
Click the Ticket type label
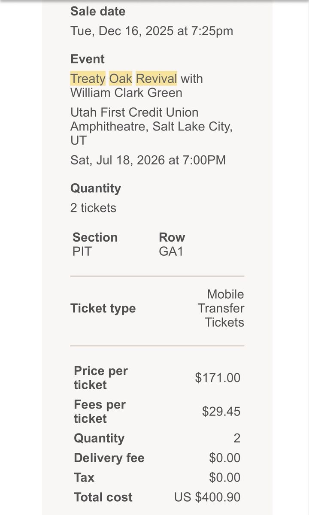(103, 309)
